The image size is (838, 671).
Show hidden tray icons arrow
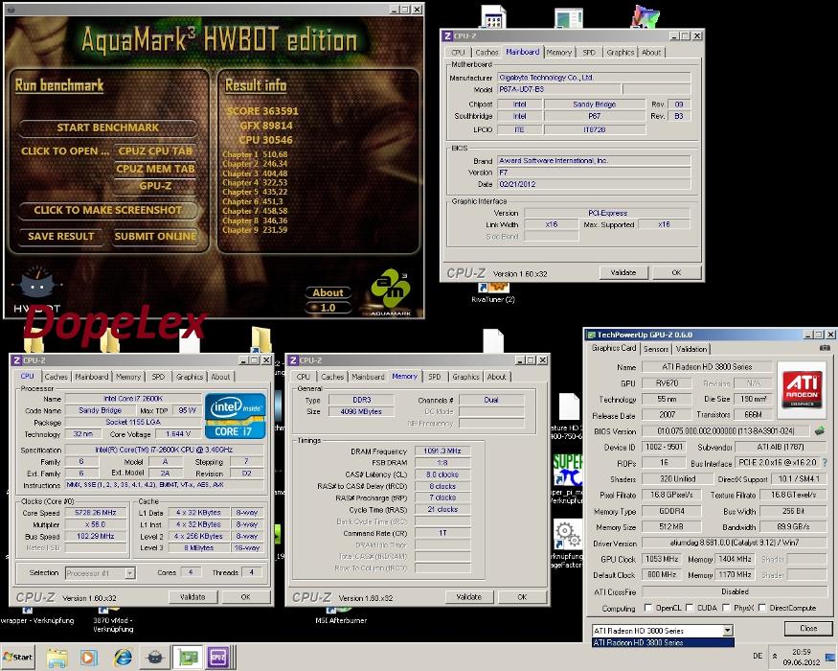775,656
